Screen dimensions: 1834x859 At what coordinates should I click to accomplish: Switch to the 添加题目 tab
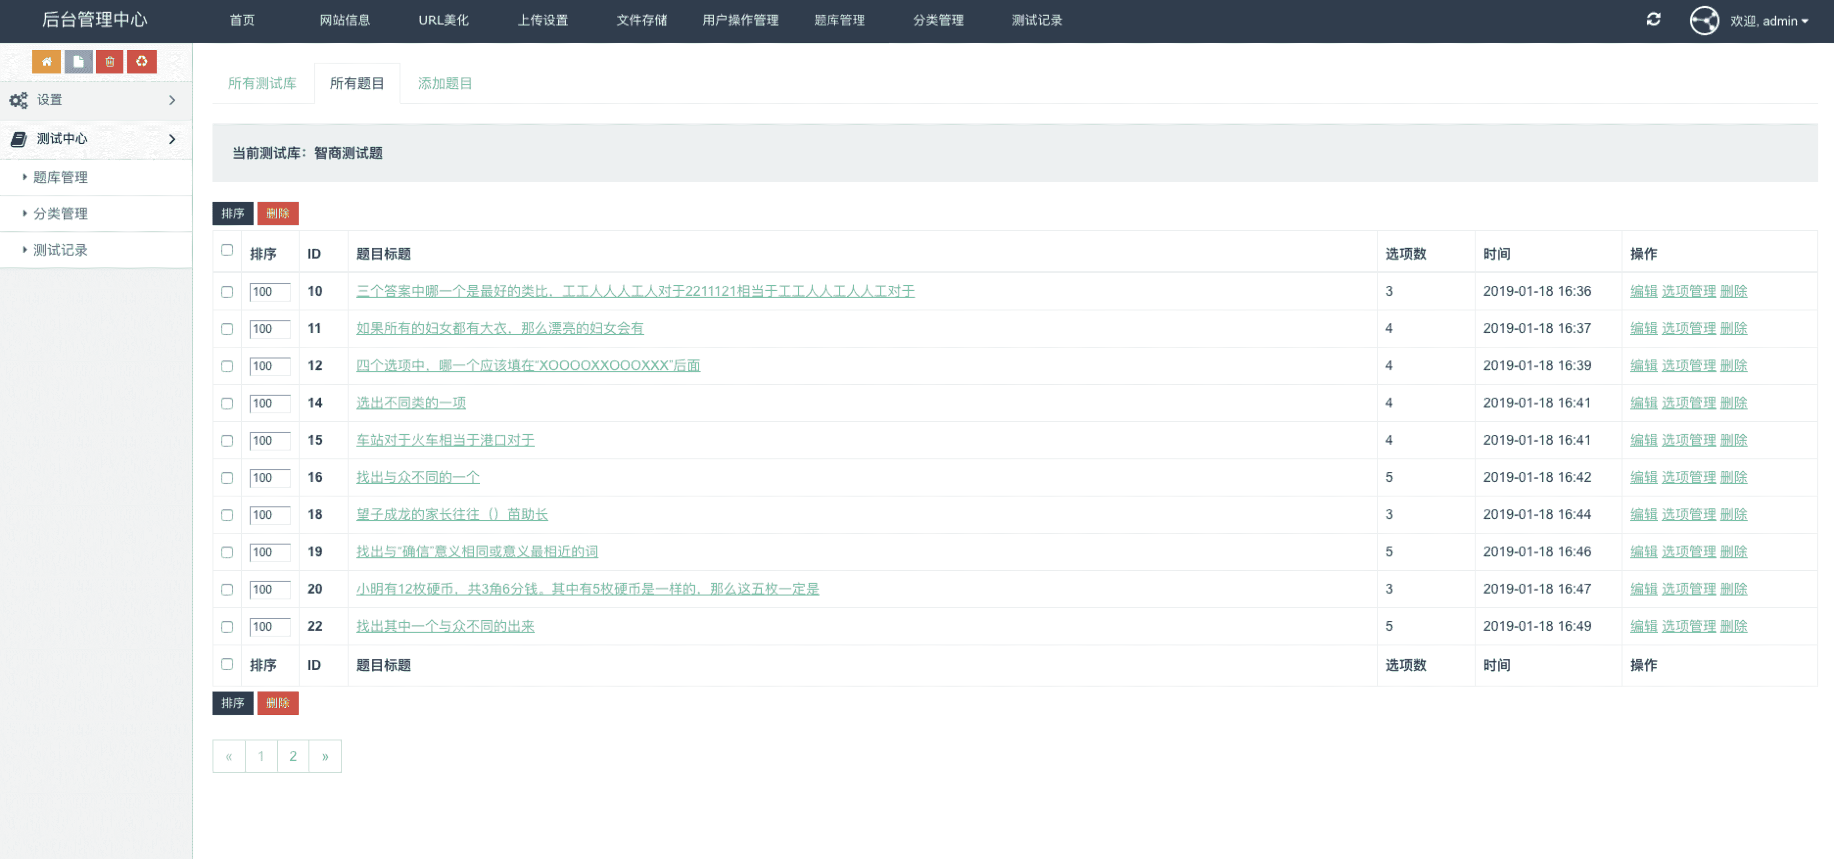(444, 83)
